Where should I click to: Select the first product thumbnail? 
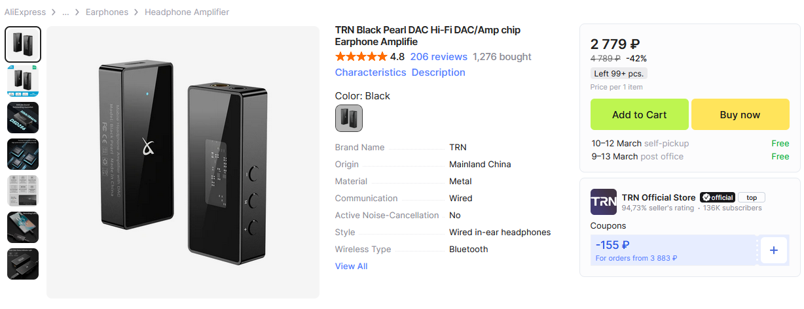pyautogui.click(x=23, y=44)
